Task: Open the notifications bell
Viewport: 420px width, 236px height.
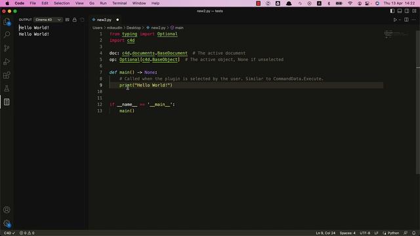Action: (x=414, y=233)
